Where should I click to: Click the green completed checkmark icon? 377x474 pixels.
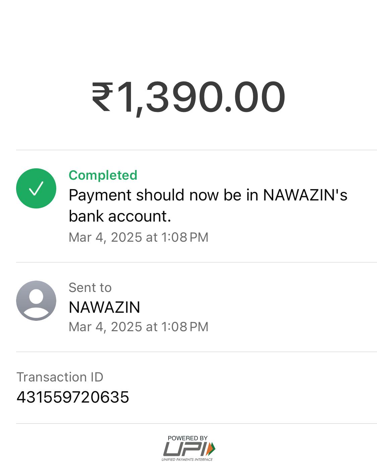click(x=36, y=188)
